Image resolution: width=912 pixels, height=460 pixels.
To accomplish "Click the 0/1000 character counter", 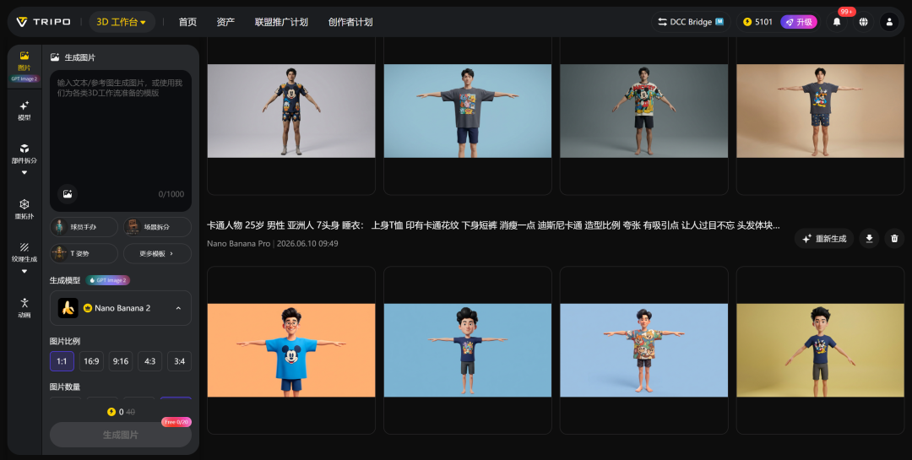I will point(171,194).
